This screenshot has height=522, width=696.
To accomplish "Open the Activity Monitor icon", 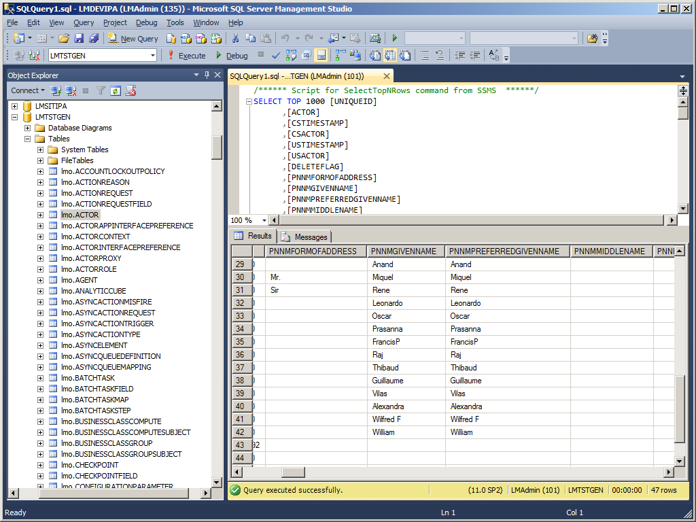I will coord(375,39).
